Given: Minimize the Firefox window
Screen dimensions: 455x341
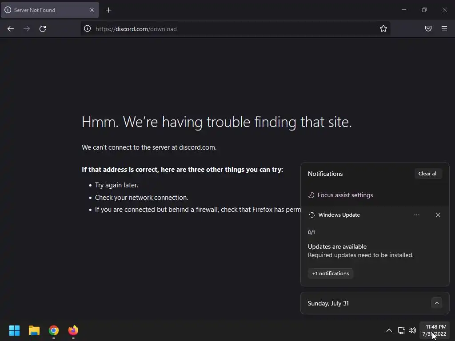Looking at the screenshot, I should click(x=403, y=10).
